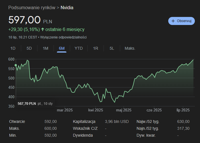The width and height of the screenshot is (200, 143).
Task: Click the Nvidia breadcrumb label
Action: (x=67, y=7)
